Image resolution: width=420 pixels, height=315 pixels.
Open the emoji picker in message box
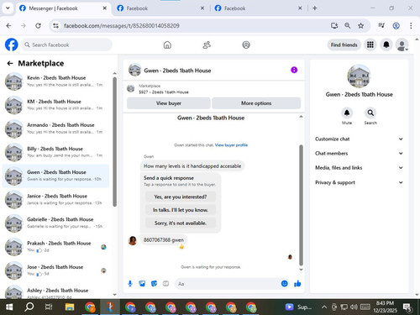(284, 284)
